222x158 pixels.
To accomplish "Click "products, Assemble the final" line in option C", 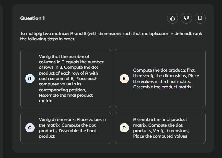I will click(67, 131).
